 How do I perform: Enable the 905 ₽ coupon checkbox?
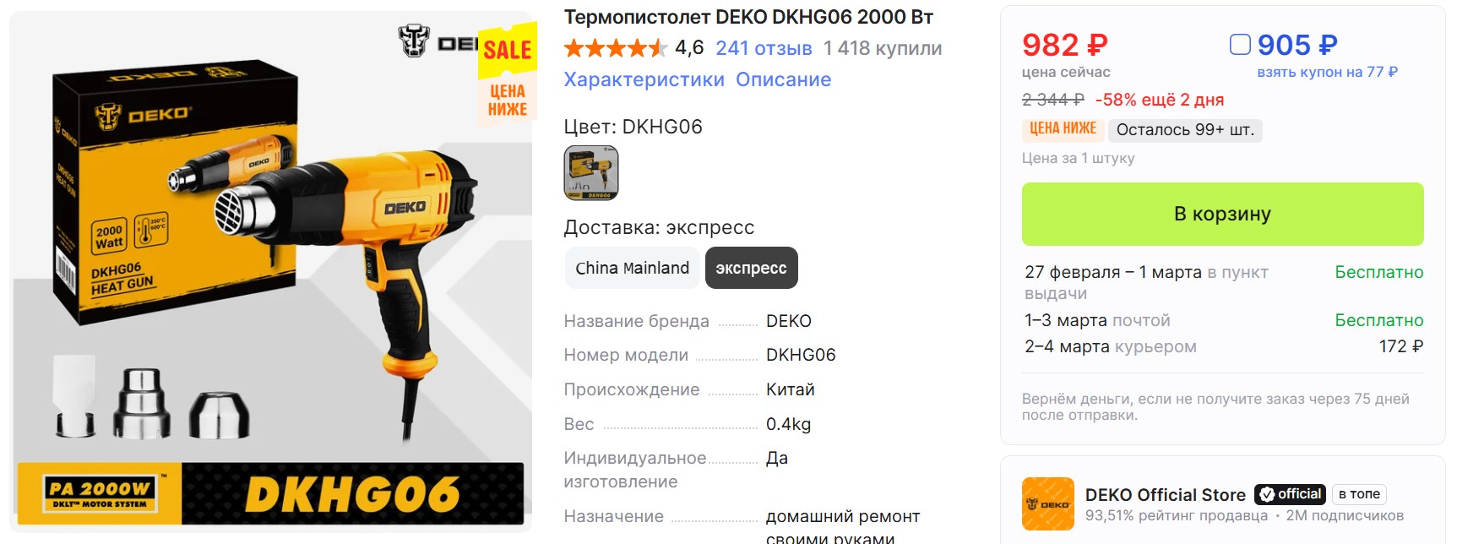tap(1239, 44)
